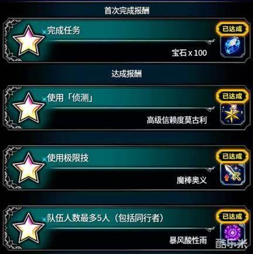Tap the purple flower 暴风酸性雨 icon
The height and width of the screenshot is (254, 253).
click(x=233, y=233)
